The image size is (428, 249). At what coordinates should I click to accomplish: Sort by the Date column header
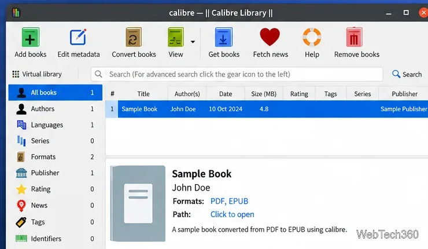tap(226, 94)
